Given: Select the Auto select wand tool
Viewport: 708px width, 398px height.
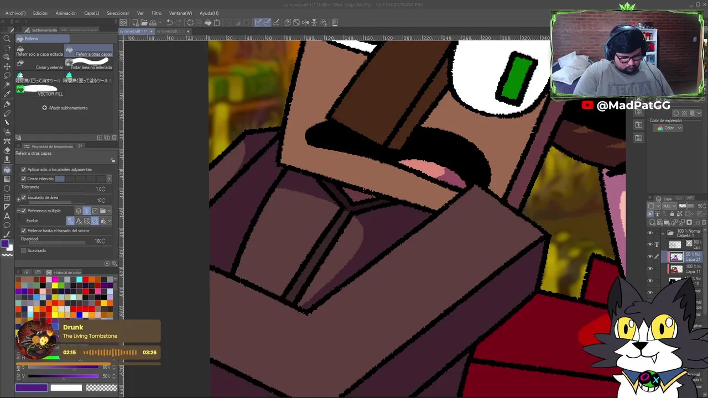Looking at the screenshot, I should pos(7,85).
